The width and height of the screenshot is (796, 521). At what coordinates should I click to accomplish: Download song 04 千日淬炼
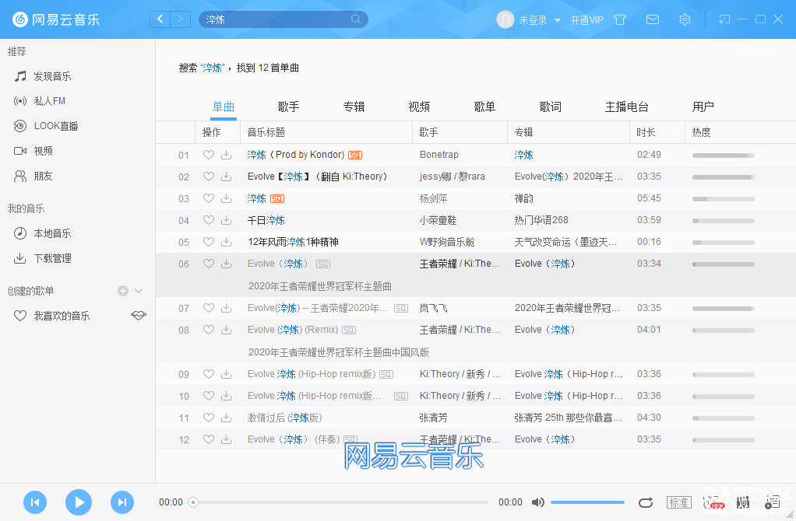(x=227, y=220)
